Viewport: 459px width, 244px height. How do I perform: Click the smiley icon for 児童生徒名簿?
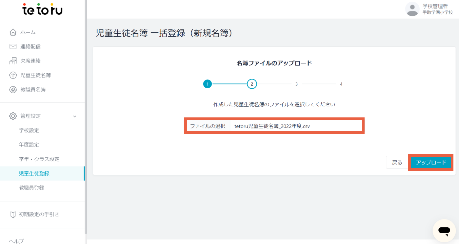tap(13, 75)
